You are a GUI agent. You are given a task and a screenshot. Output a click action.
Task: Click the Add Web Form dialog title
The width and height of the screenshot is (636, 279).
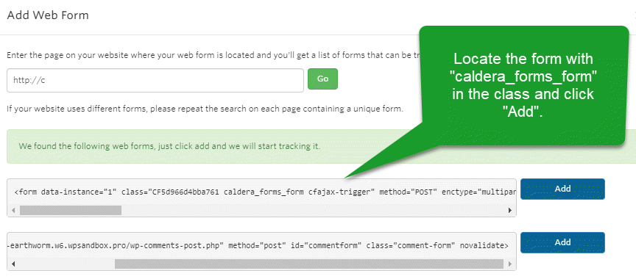coord(48,15)
